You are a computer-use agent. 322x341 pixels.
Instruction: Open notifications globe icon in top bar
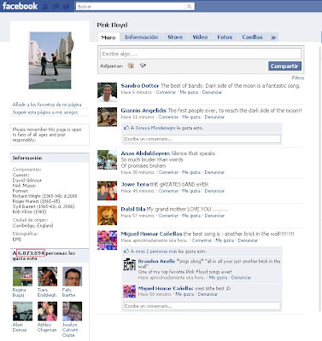pyautogui.click(x=66, y=7)
